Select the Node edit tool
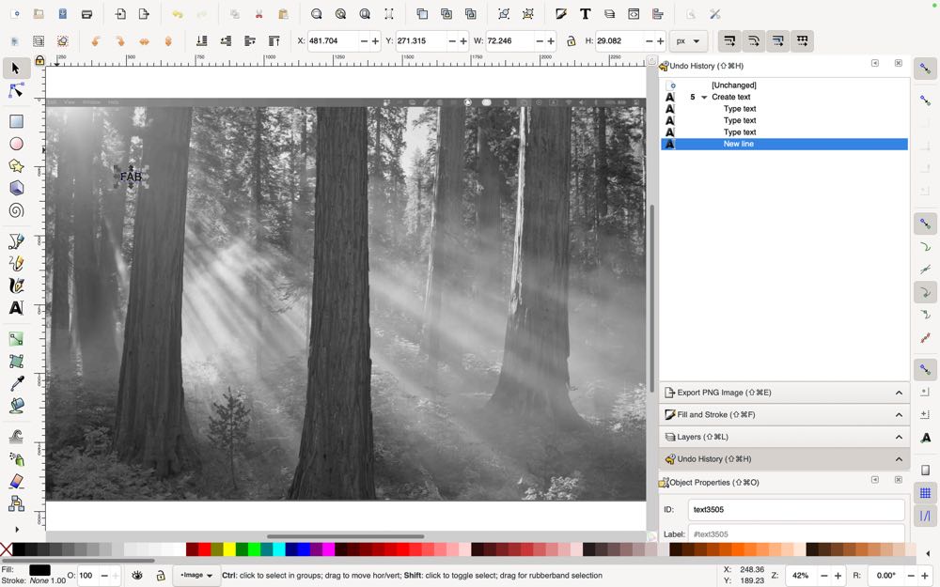 [x=16, y=91]
